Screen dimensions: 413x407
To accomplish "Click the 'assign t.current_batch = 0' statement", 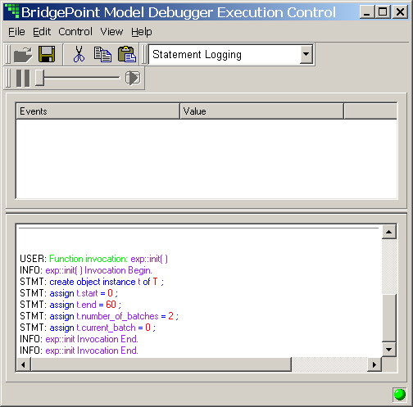I will [88, 328].
